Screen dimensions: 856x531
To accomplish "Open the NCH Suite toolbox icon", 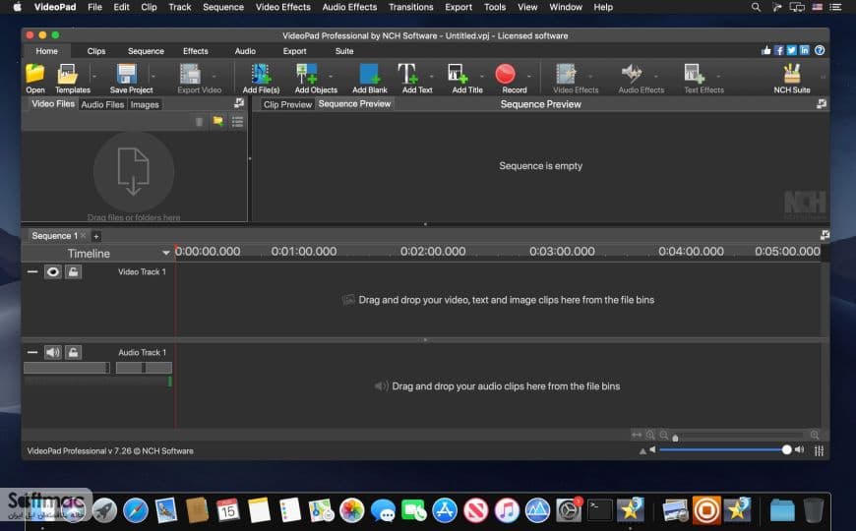I will pos(792,74).
